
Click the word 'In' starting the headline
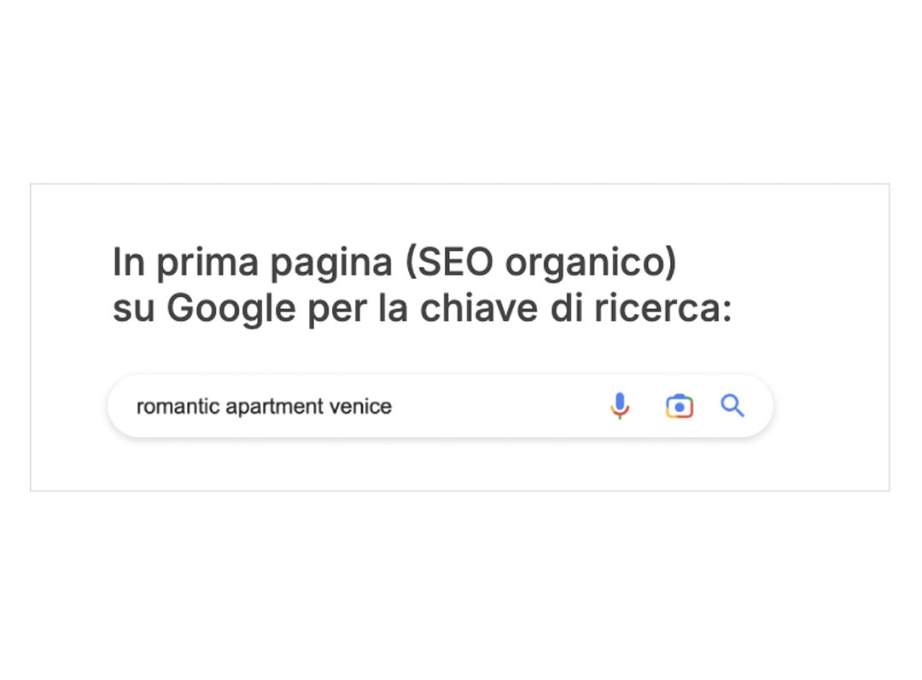pyautogui.click(x=128, y=262)
